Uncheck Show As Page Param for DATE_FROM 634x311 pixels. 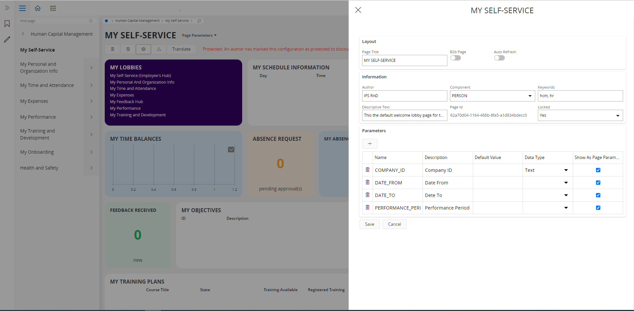(x=598, y=183)
